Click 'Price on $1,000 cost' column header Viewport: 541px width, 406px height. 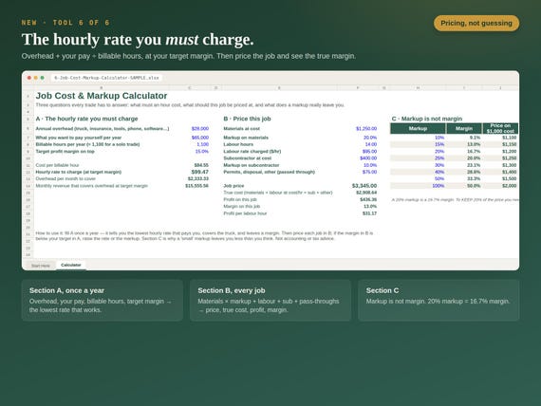500,128
